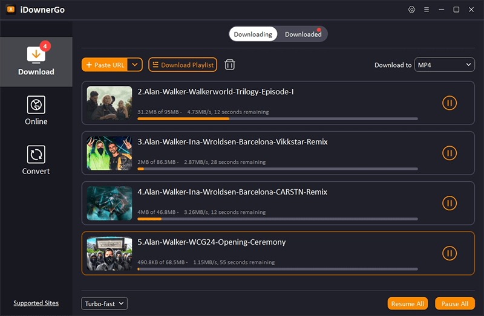This screenshot has width=484, height=316.
Task: Open the Online browser section
Action: 36,111
